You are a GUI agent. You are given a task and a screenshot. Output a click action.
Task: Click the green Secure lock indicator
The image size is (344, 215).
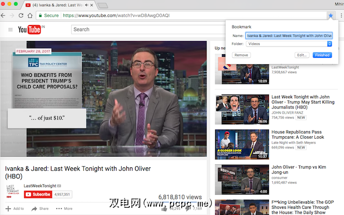[x=49, y=15]
